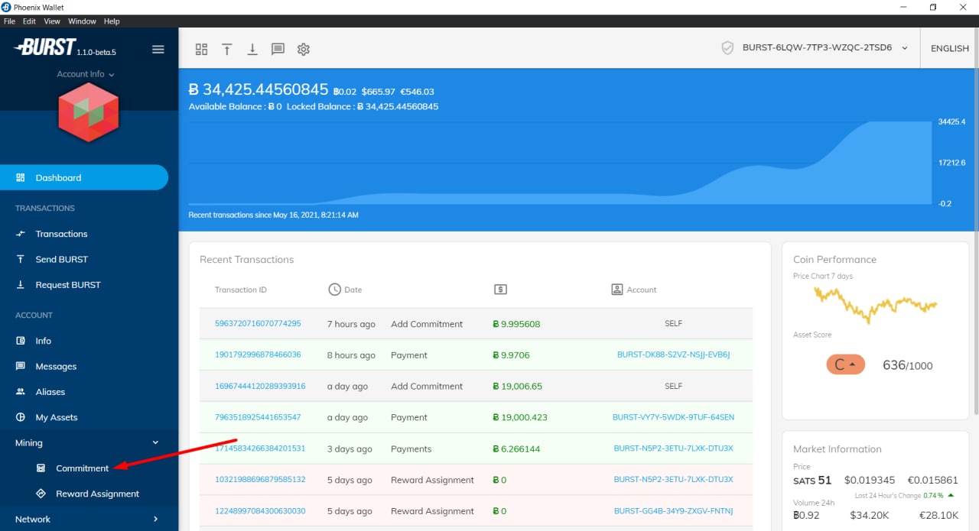Open the BURST-6LQW-7TP3-WZQC-2TSD6 account dropdown
979x531 pixels.
pos(825,47)
